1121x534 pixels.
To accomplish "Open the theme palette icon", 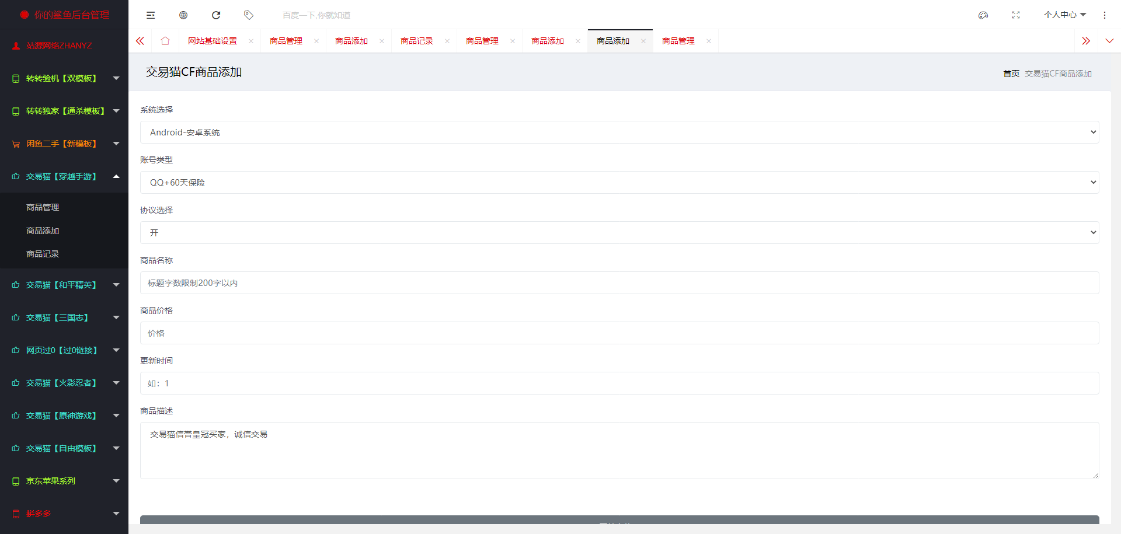I will click(x=983, y=15).
